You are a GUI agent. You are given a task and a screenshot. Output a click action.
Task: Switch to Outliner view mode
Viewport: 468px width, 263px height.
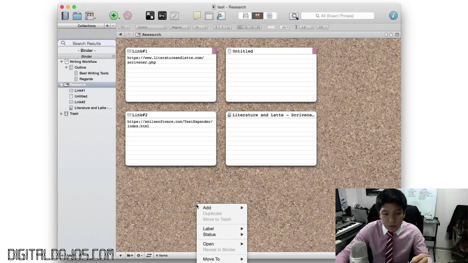click(x=269, y=16)
